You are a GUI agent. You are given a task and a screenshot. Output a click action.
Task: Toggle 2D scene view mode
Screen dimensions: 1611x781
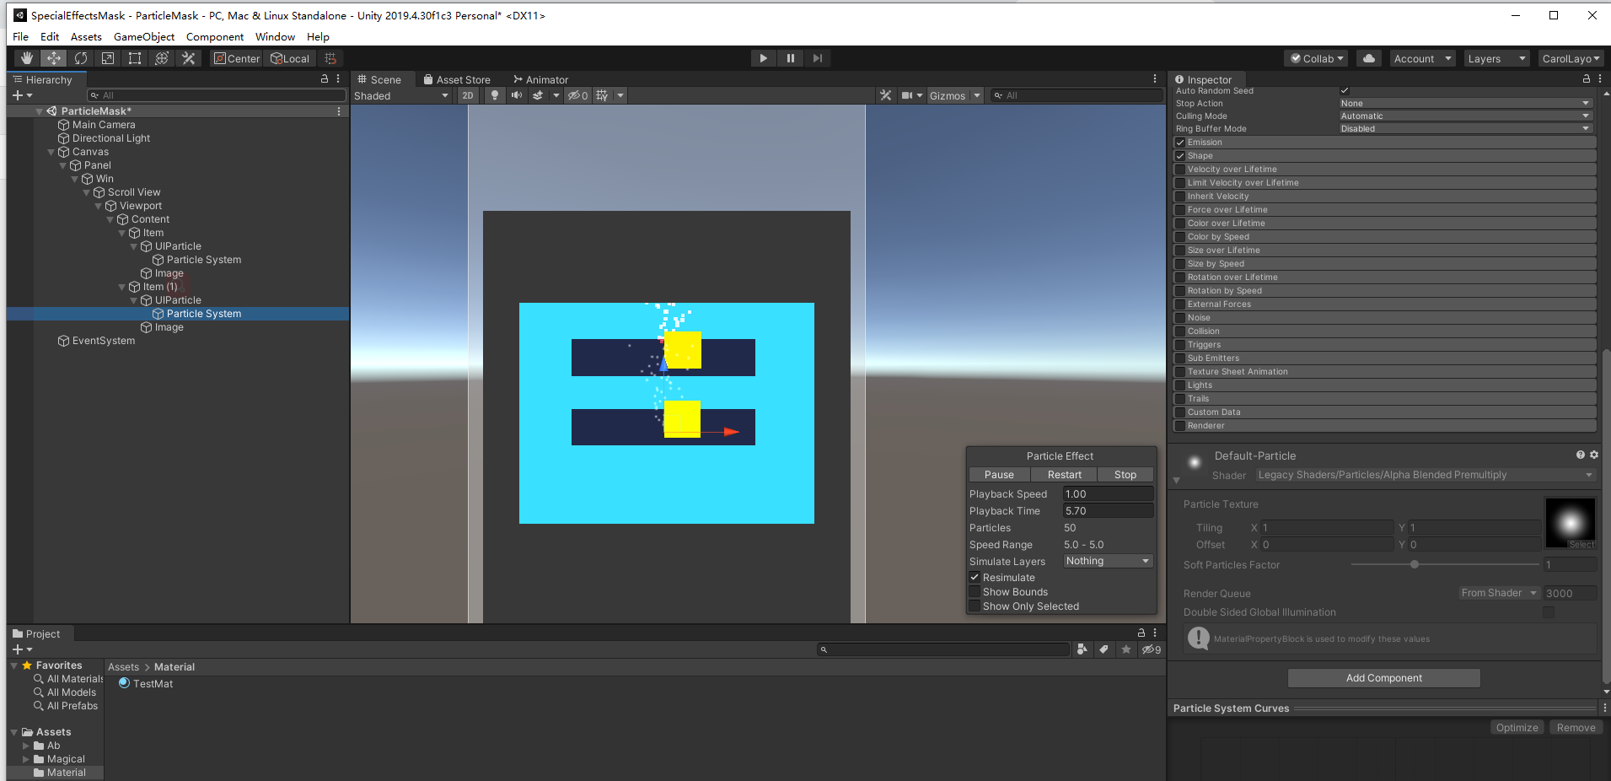468,95
